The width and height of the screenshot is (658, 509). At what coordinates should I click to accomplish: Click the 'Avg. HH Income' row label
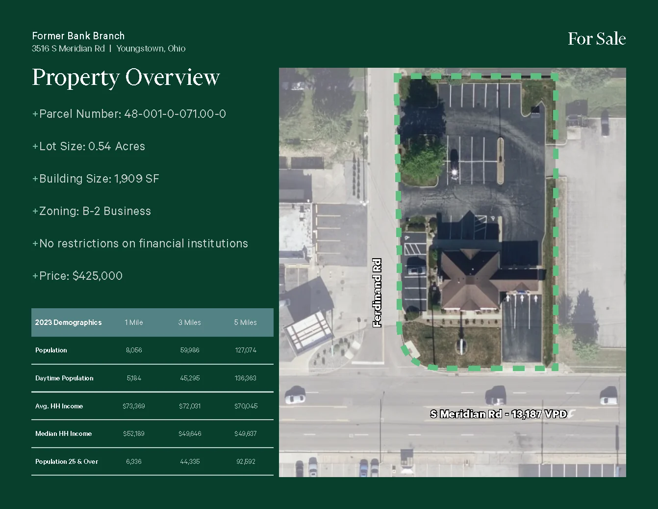pos(59,406)
